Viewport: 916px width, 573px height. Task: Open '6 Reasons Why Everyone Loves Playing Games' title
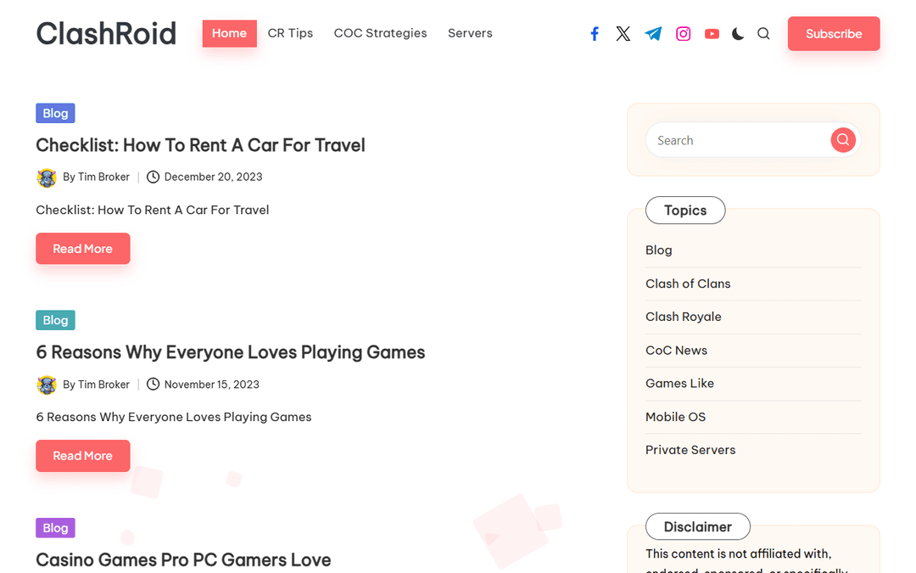231,352
